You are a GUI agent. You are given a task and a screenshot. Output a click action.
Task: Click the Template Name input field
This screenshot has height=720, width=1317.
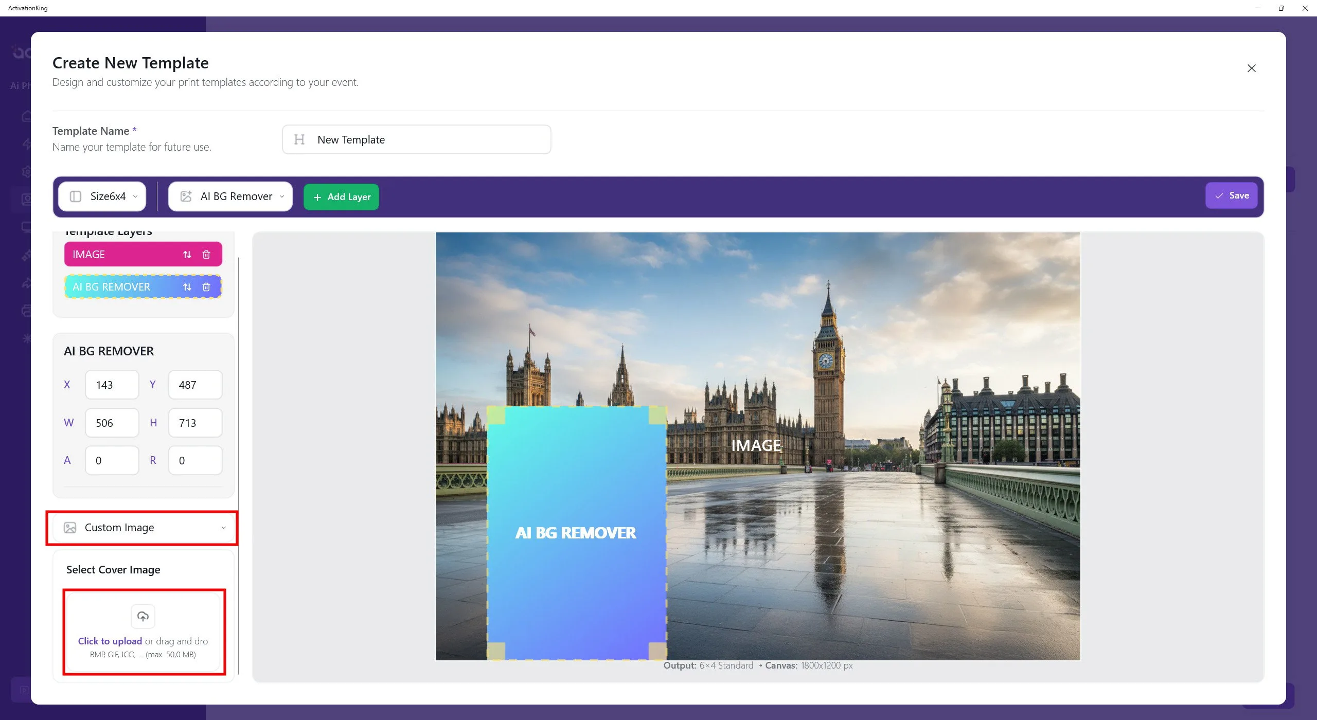coord(416,139)
